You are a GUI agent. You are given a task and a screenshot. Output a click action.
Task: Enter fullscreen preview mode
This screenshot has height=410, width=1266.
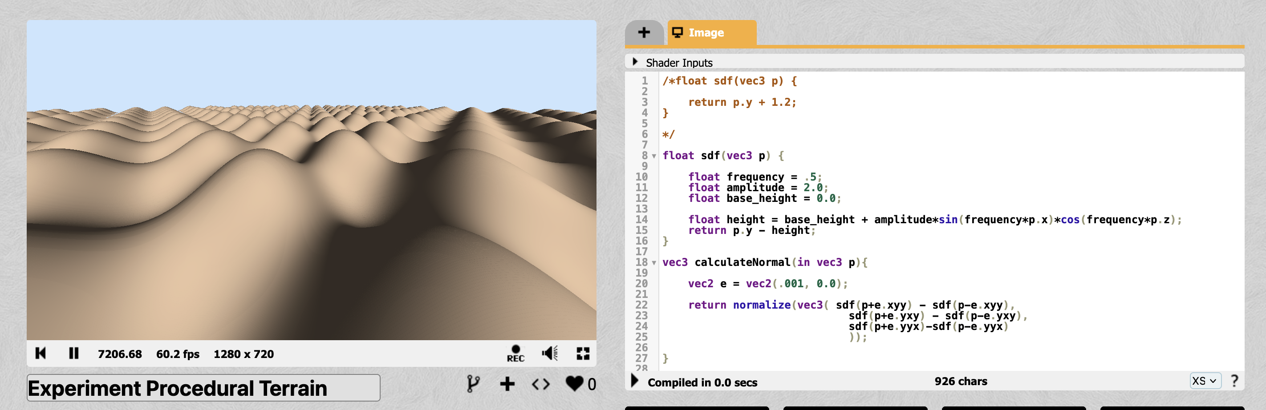tap(583, 354)
